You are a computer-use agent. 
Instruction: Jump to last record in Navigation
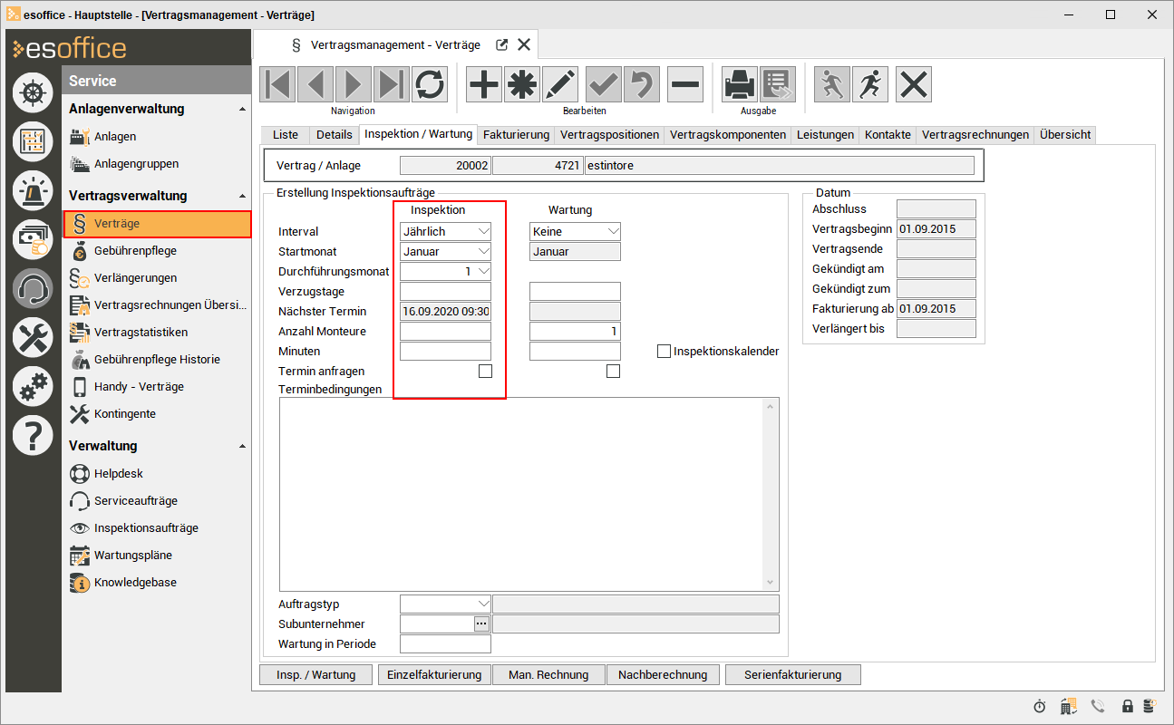392,84
